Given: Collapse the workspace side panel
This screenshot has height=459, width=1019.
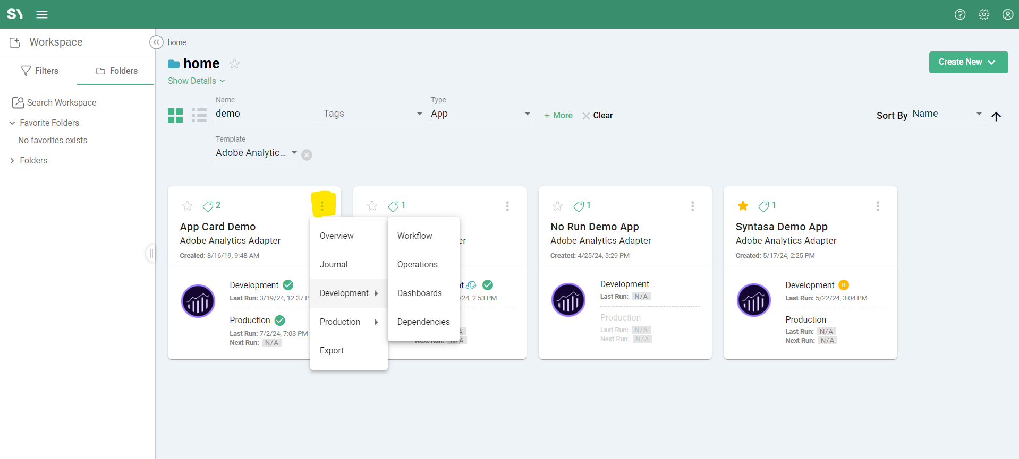Looking at the screenshot, I should 156,42.
